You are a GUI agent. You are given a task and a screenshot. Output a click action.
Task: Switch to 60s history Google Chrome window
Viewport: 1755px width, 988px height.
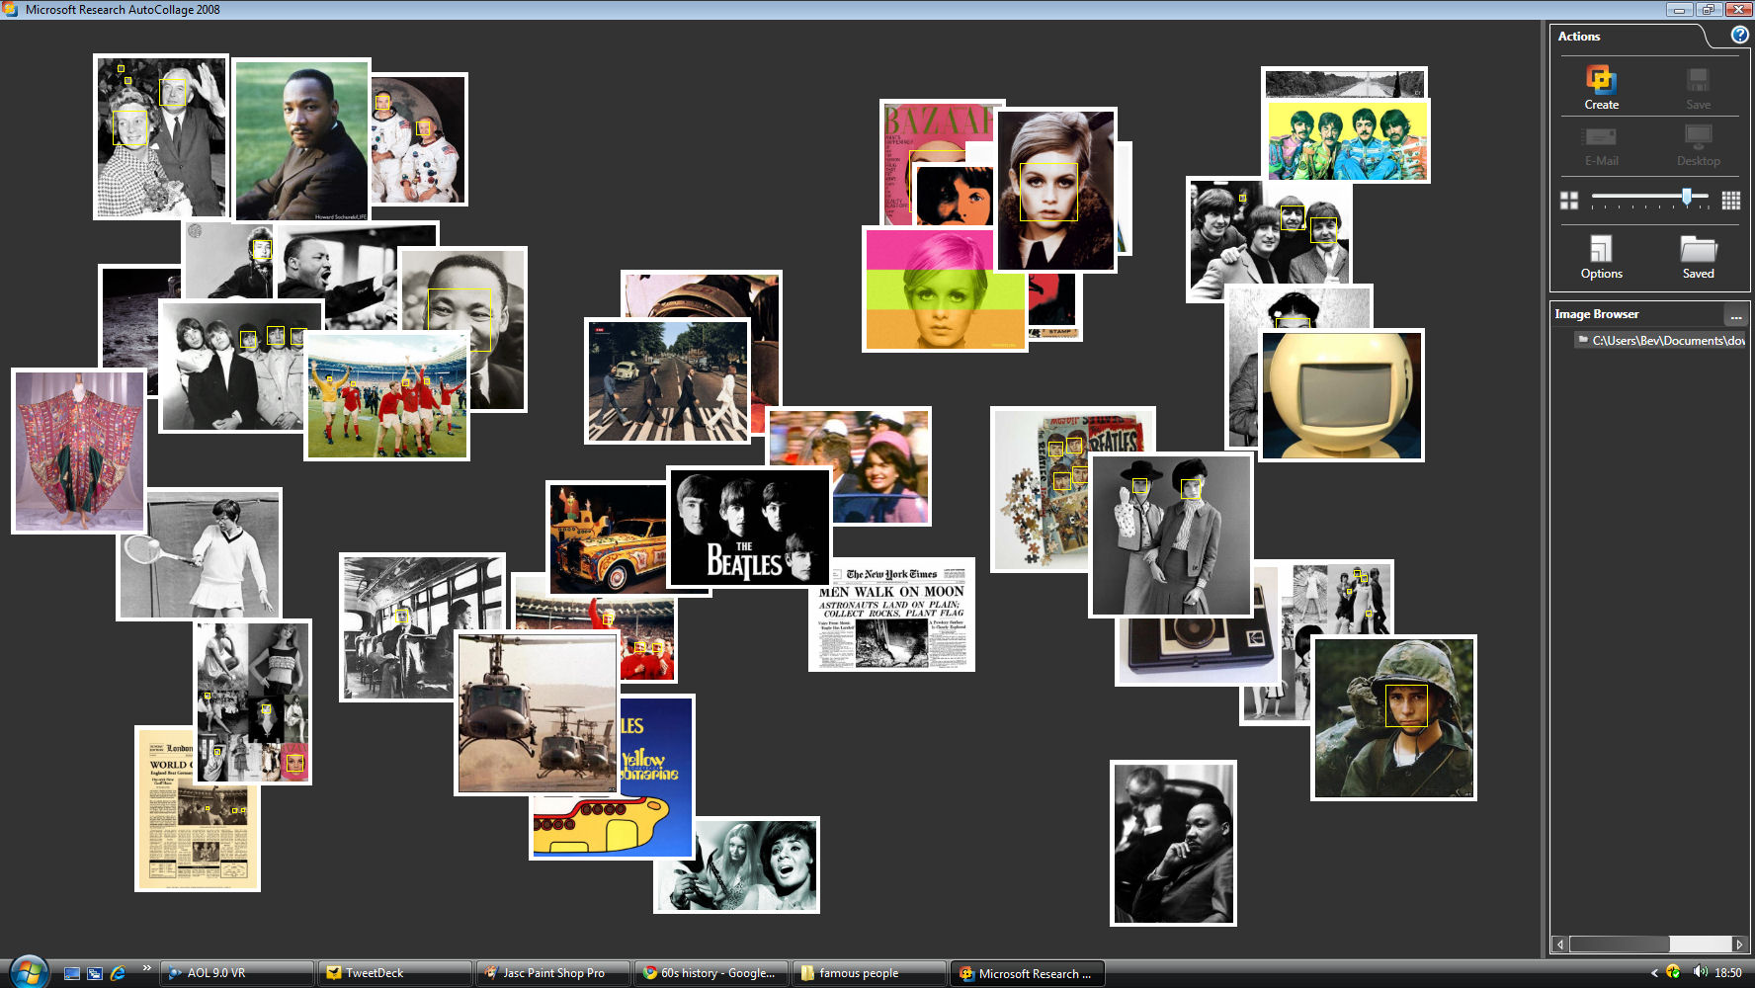[711, 973]
